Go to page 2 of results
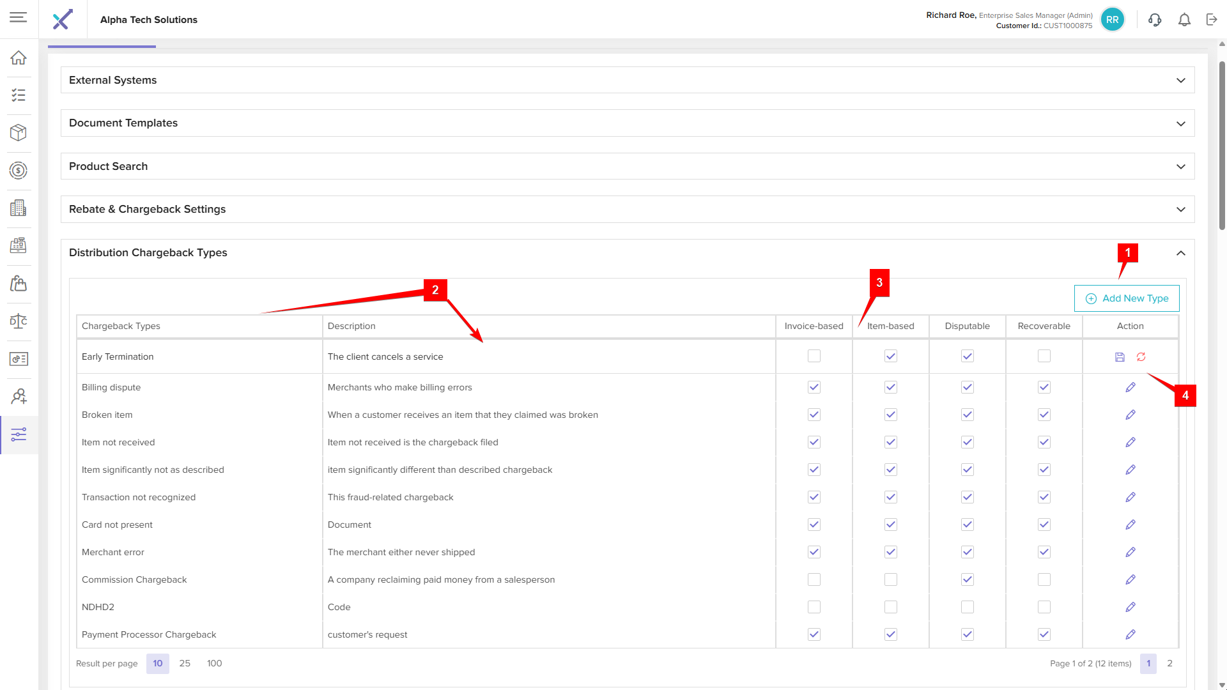 (x=1169, y=663)
